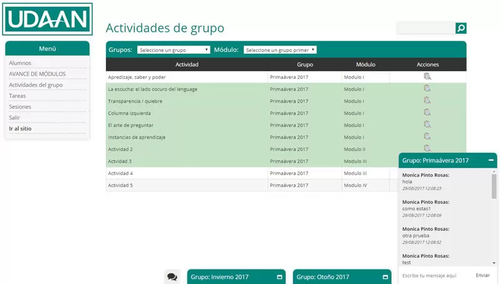Minimize the Primaávera 2017 chat window

(x=491, y=160)
